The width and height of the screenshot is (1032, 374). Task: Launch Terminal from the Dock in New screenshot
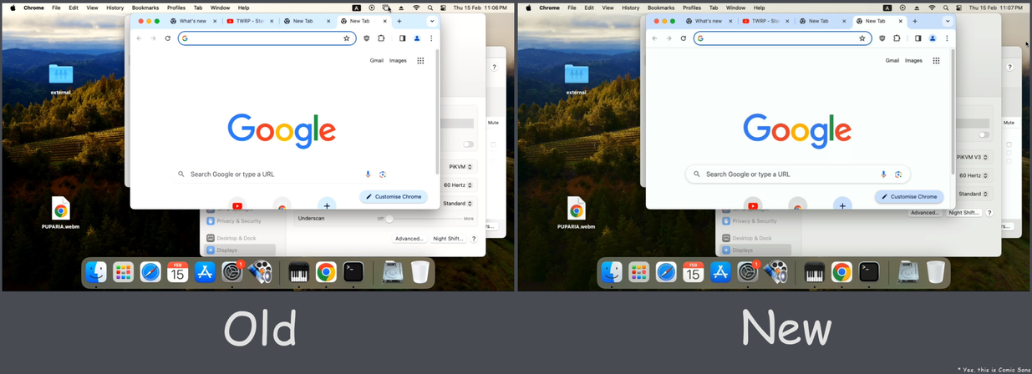tap(869, 271)
